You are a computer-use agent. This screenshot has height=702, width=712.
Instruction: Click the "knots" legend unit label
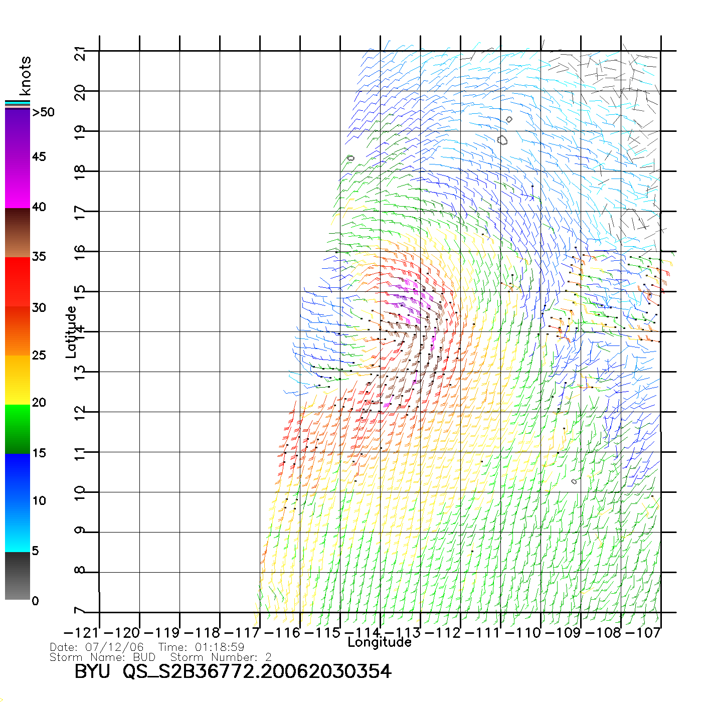[x=25, y=76]
